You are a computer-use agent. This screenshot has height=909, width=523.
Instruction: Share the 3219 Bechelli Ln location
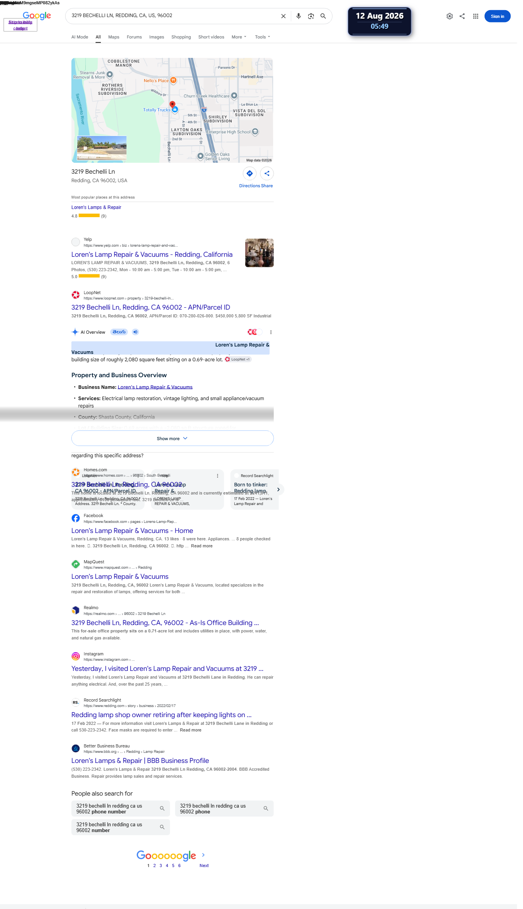click(267, 173)
